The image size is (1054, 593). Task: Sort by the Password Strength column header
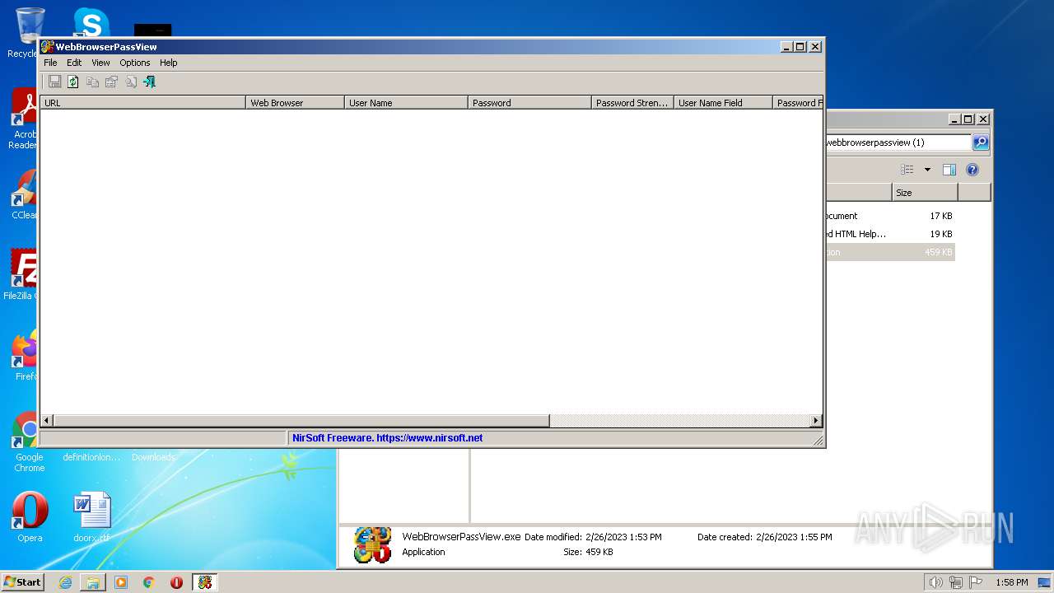[633, 103]
